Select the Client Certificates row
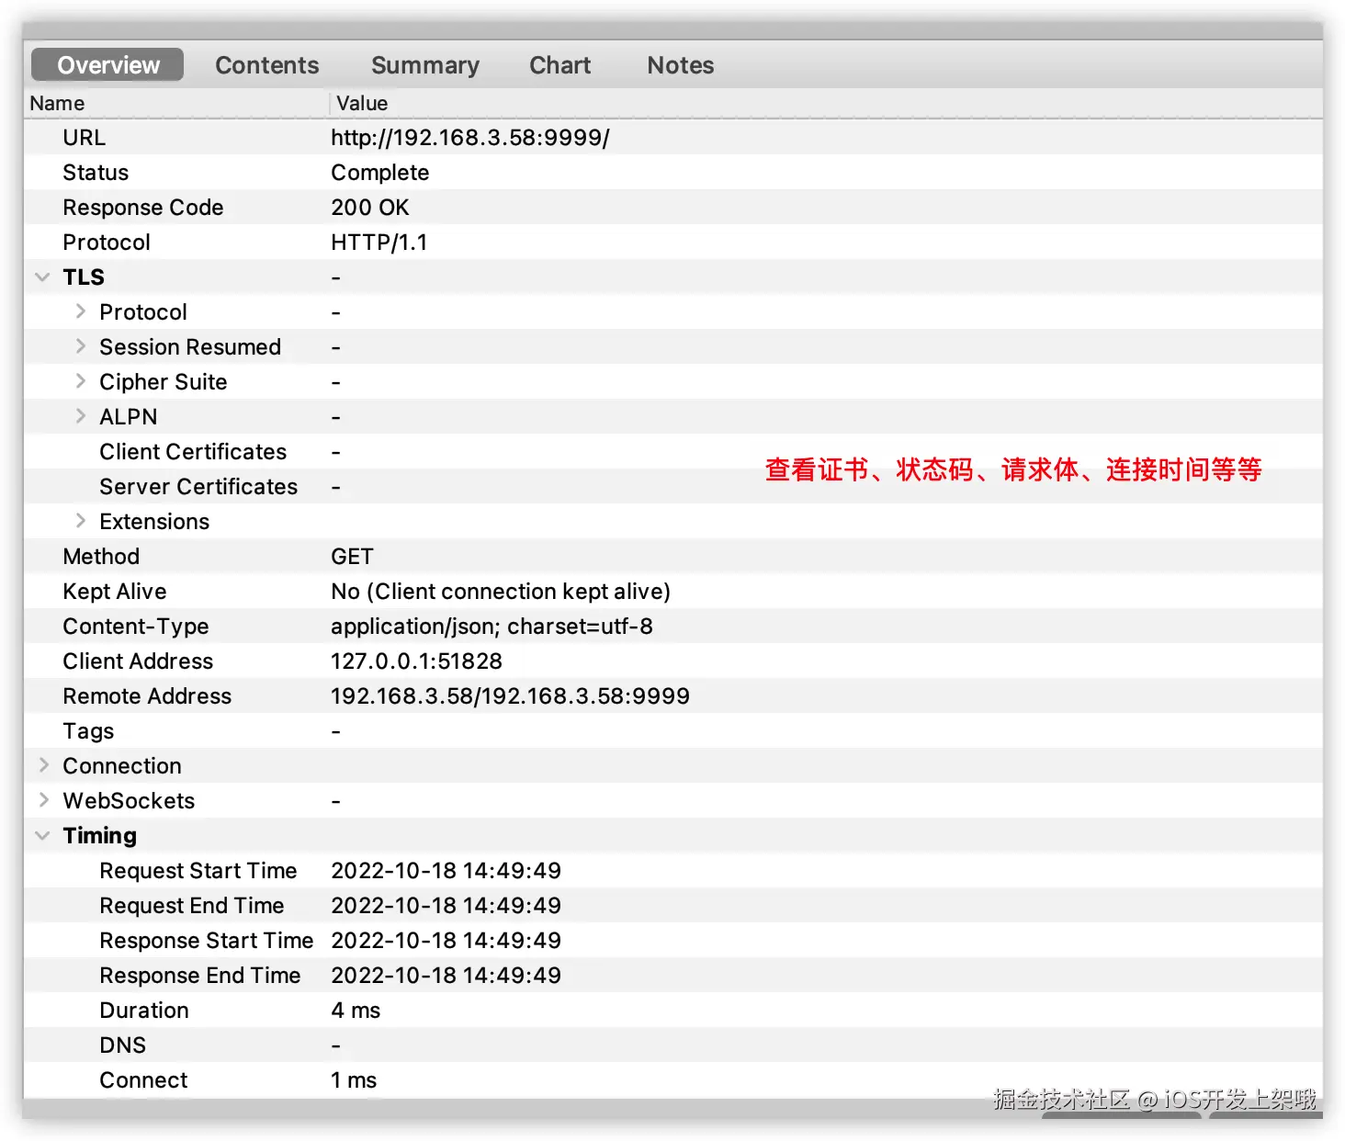1345x1141 pixels. [x=673, y=452]
